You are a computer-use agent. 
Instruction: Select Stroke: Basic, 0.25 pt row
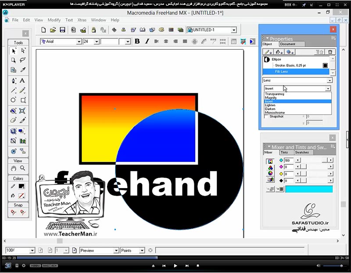(296, 66)
